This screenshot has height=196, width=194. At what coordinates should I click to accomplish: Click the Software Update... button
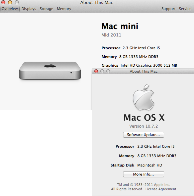(143, 135)
